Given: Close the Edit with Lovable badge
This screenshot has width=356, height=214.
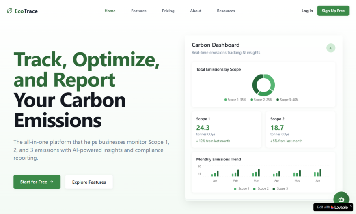Looking at the screenshot, I should pyautogui.click(x=350, y=205).
